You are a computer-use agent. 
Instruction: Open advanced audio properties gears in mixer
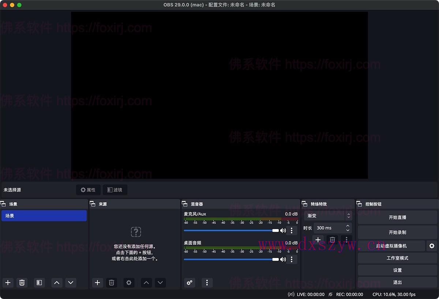click(190, 283)
